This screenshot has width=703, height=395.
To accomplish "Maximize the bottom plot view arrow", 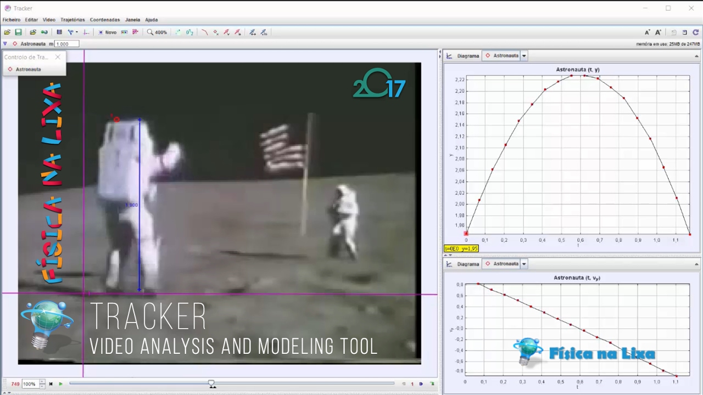I will click(698, 264).
